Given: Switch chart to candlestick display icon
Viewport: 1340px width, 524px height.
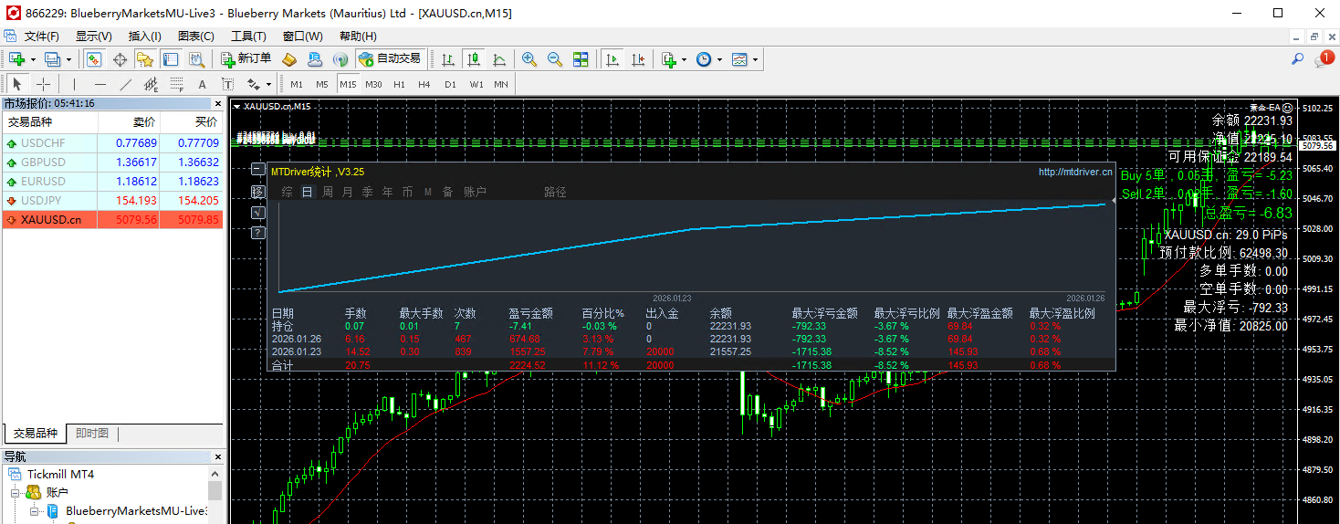Looking at the screenshot, I should tap(473, 59).
